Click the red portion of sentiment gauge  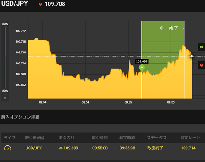pyautogui.click(x=5, y=73)
